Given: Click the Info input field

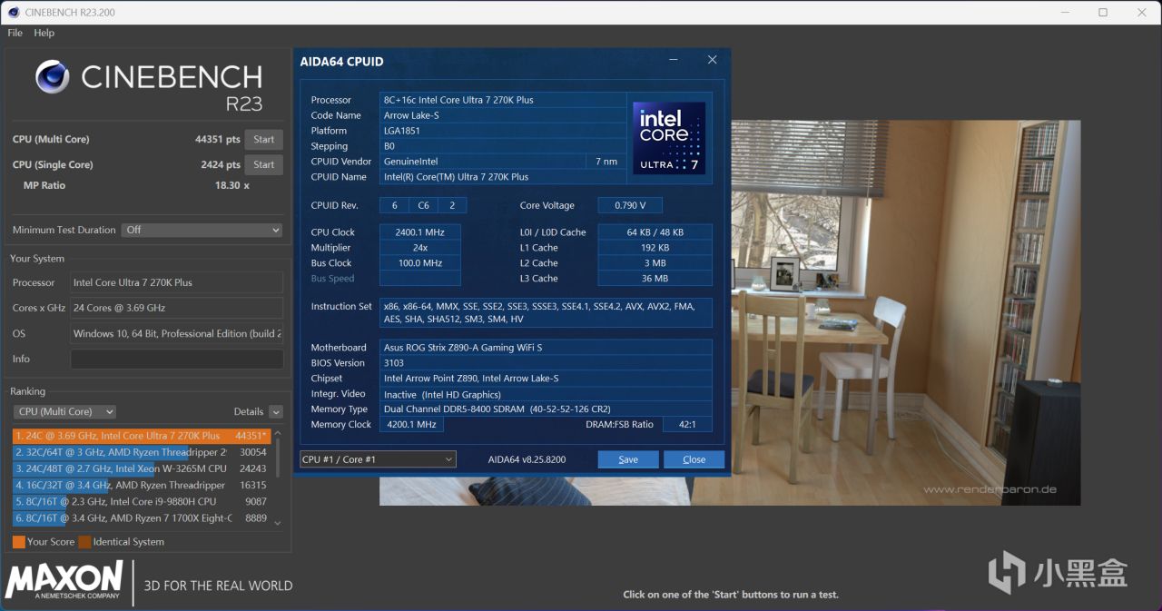Looking at the screenshot, I should click(177, 359).
